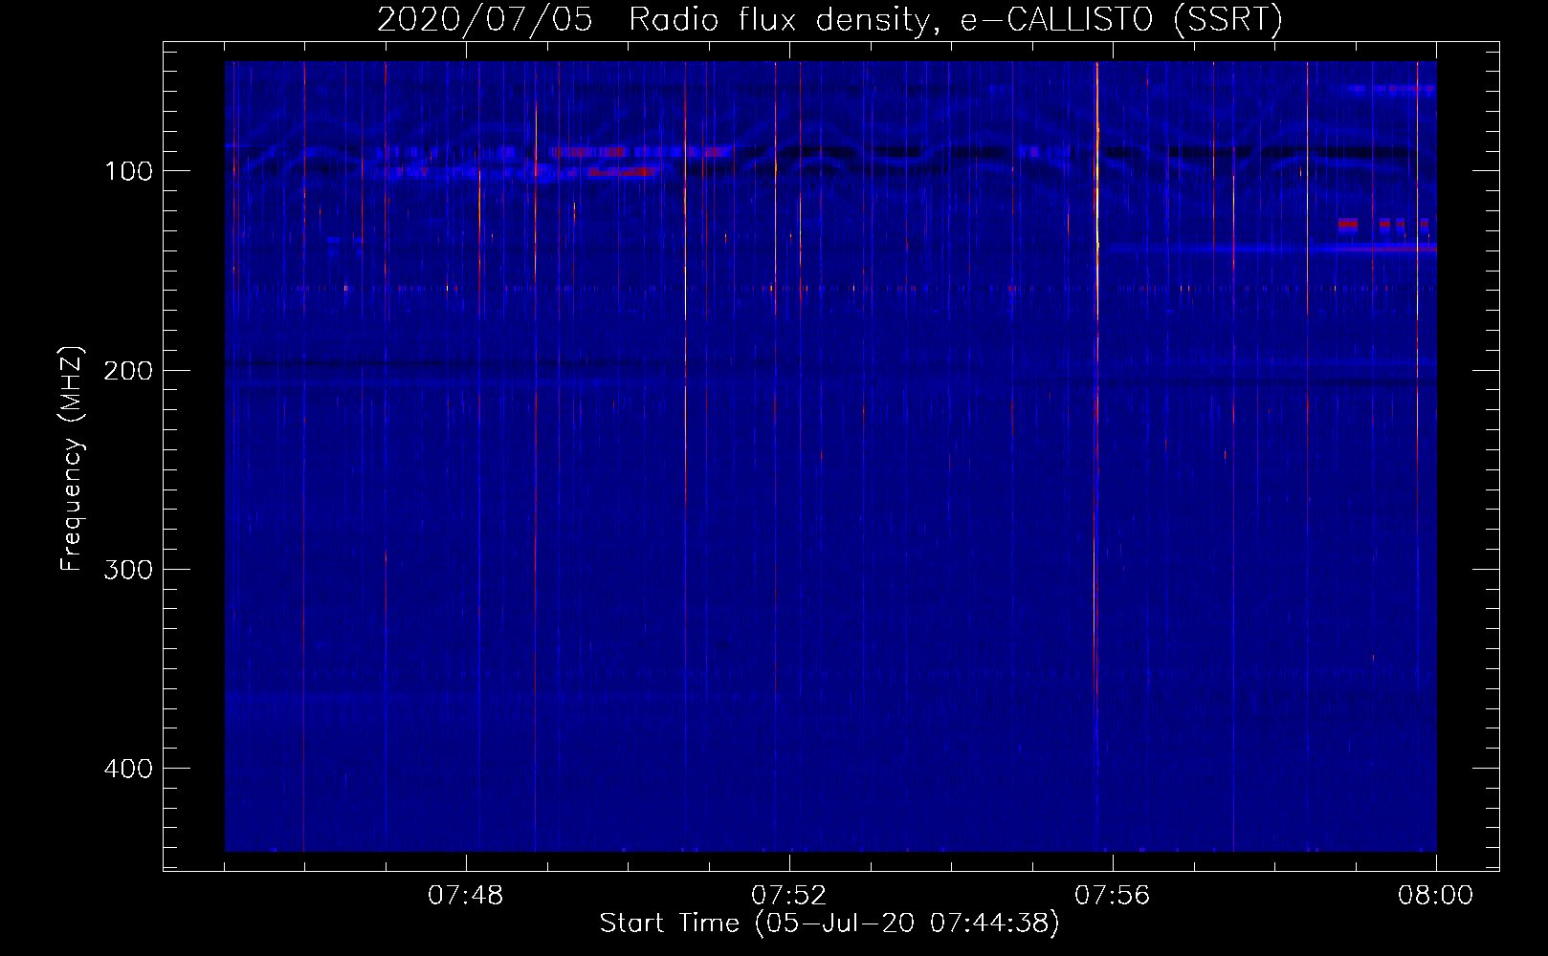Click the 300 frequency tick label
This screenshot has height=956, width=1548.
[x=129, y=569]
